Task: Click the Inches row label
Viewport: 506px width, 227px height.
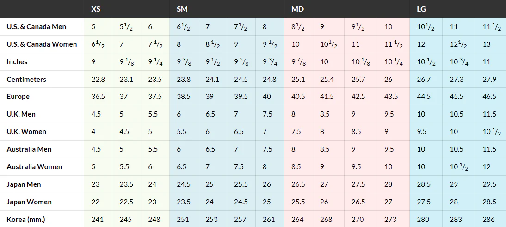Action: (17, 61)
